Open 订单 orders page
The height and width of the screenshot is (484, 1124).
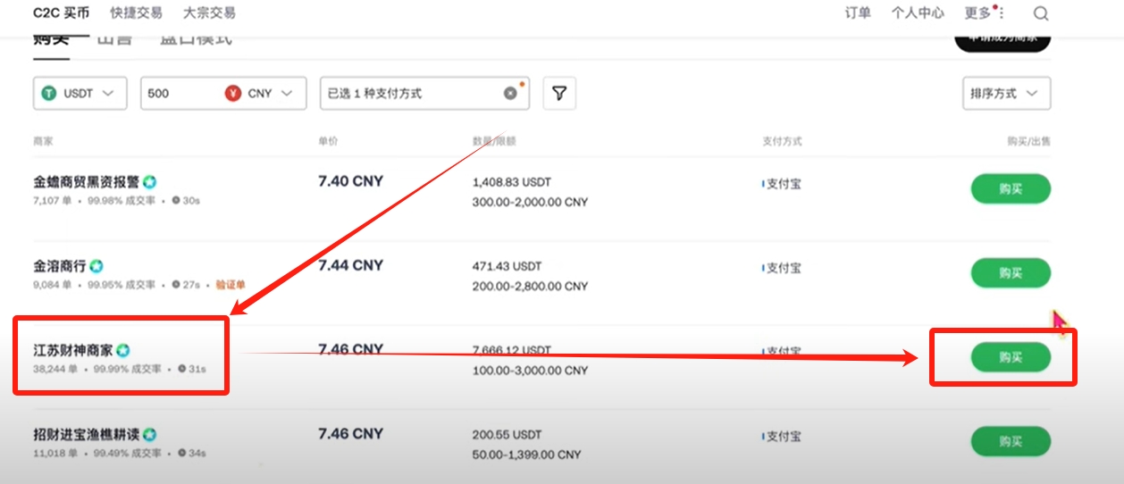point(858,13)
